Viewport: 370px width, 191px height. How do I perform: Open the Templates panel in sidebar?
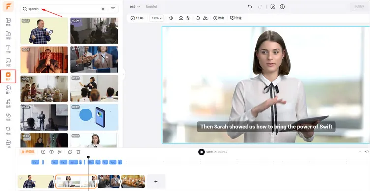pos(8,22)
